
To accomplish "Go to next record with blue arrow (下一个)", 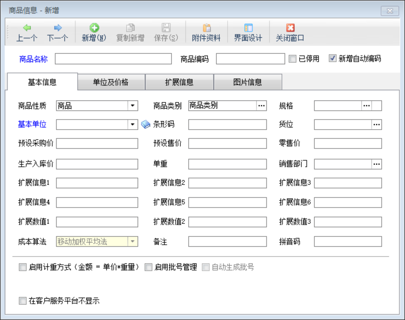I will [x=58, y=28].
